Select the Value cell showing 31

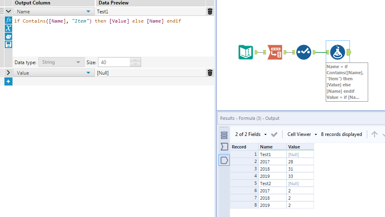pos(300,169)
